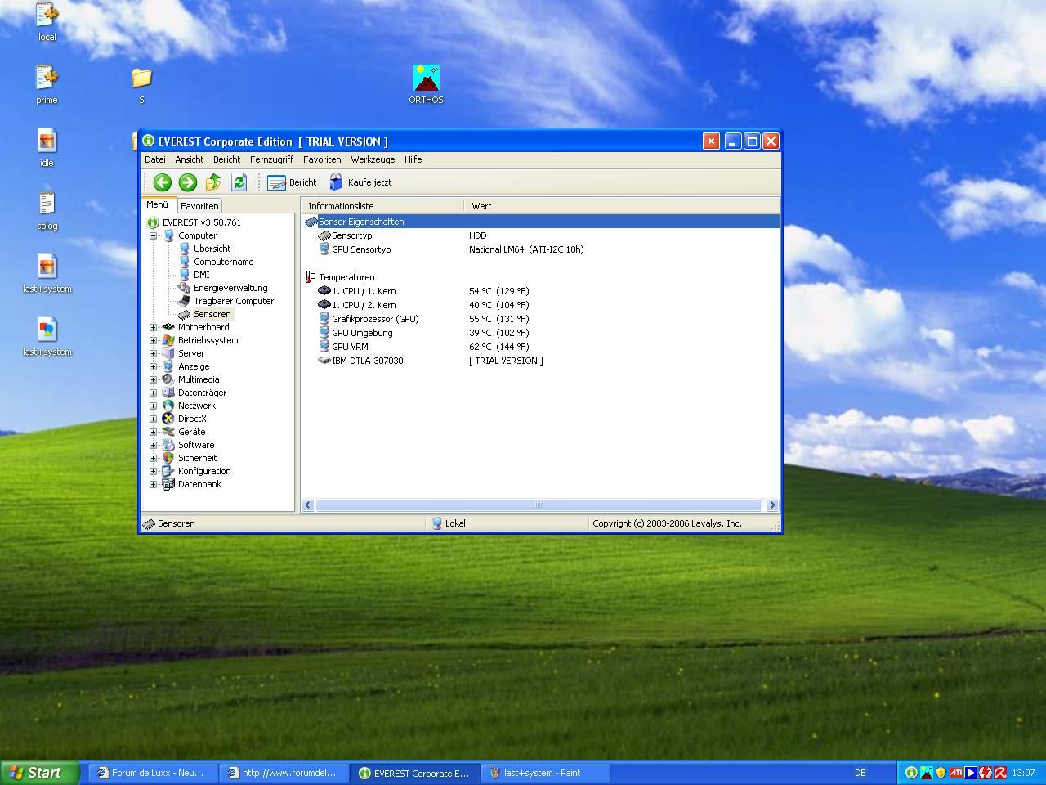Open the Datei menu
1046x785 pixels.
click(x=155, y=159)
